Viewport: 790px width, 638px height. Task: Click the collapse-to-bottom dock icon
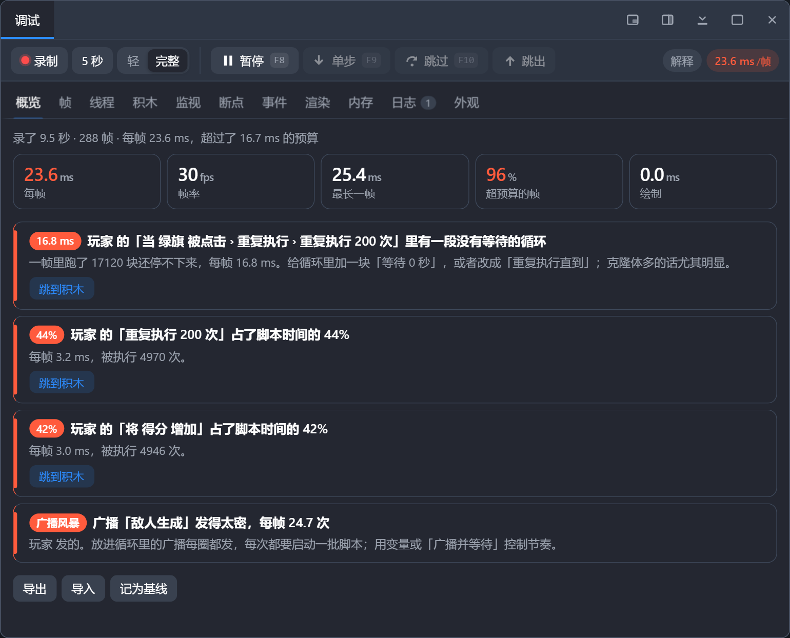click(702, 20)
